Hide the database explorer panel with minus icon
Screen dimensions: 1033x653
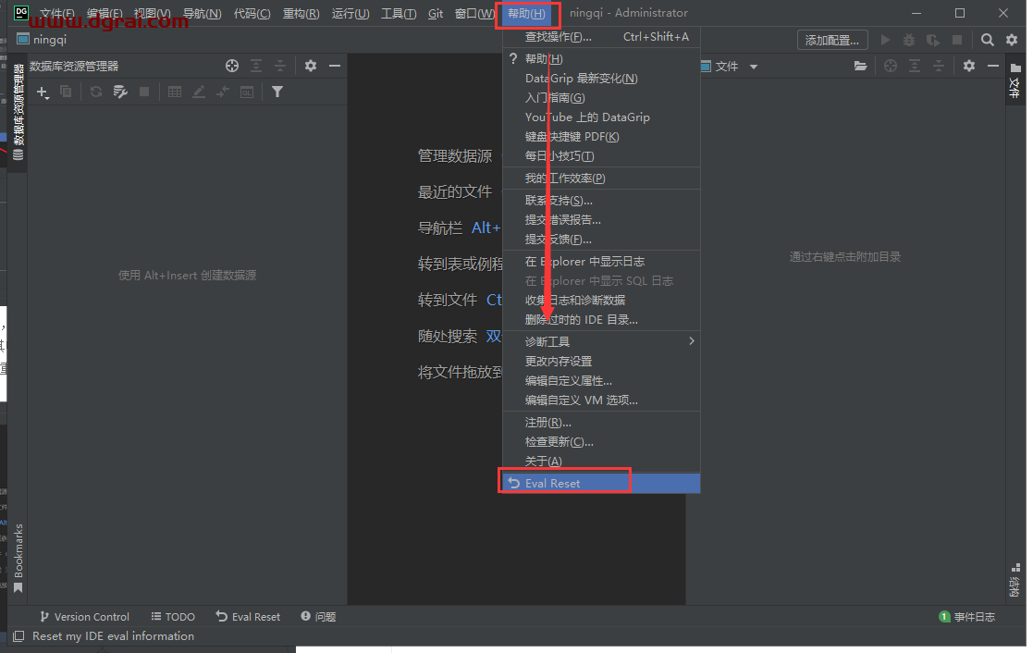tap(335, 66)
